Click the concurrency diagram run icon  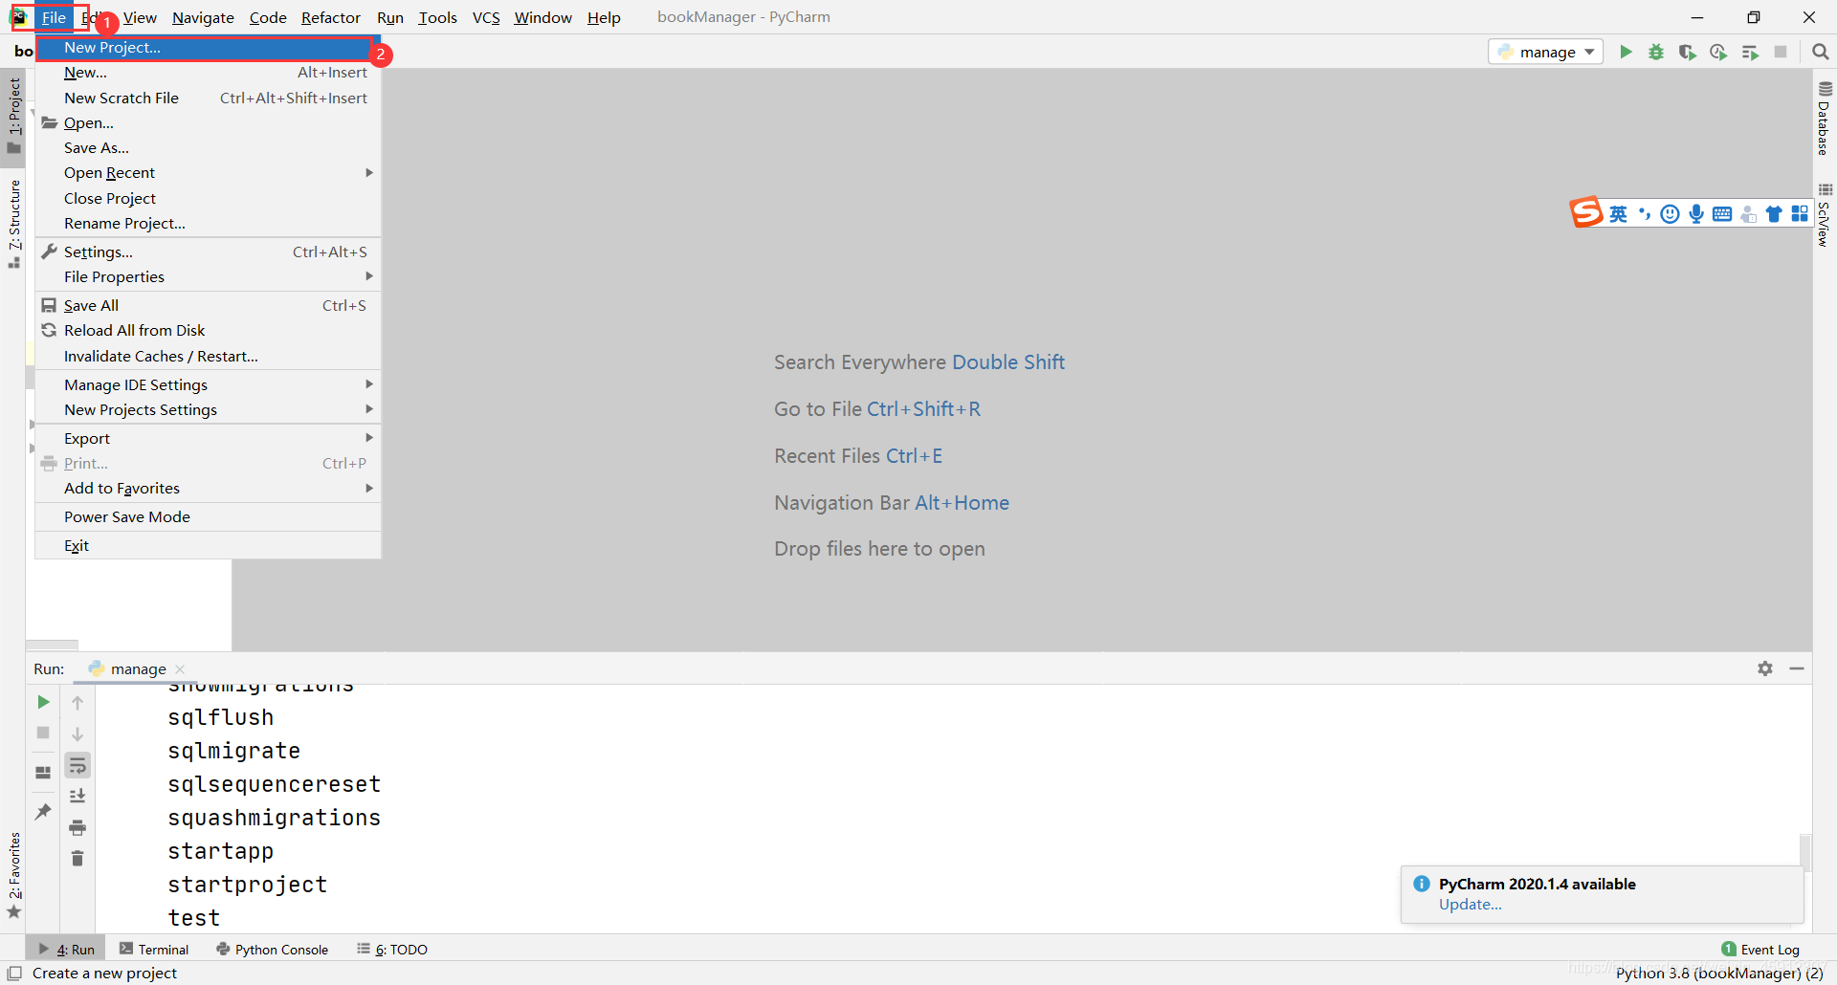[1750, 52]
